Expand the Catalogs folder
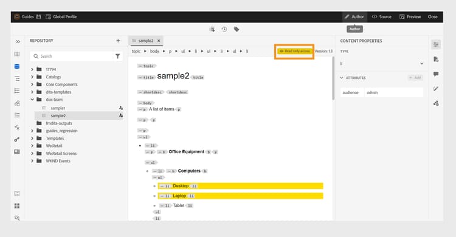Image resolution: width=456 pixels, height=237 pixels. click(32, 77)
